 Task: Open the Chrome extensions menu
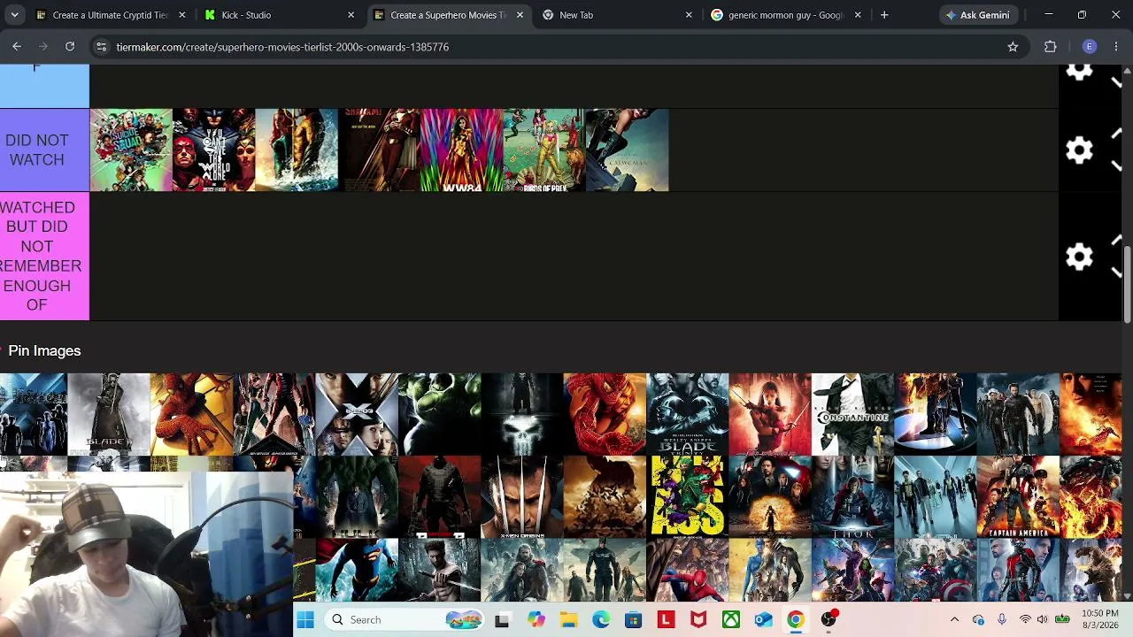[1051, 47]
